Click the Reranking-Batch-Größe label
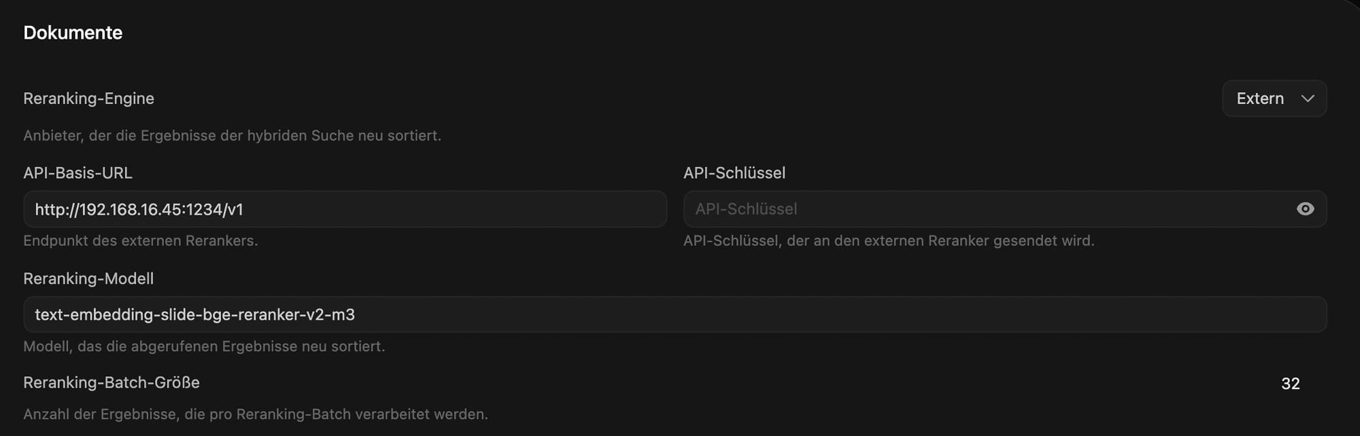The height and width of the screenshot is (436, 1360). pos(112,382)
